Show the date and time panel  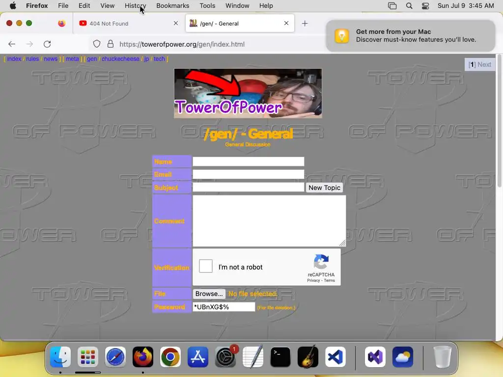point(466,6)
